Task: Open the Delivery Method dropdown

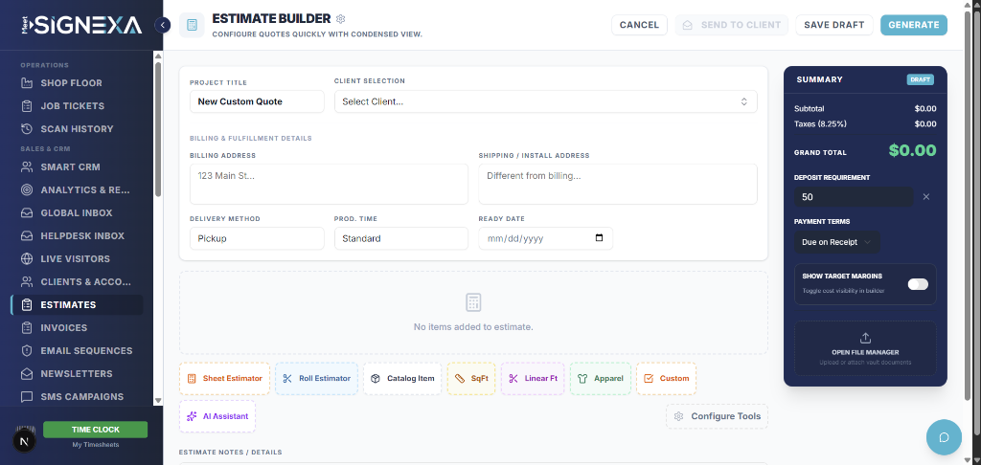Action: pos(257,238)
